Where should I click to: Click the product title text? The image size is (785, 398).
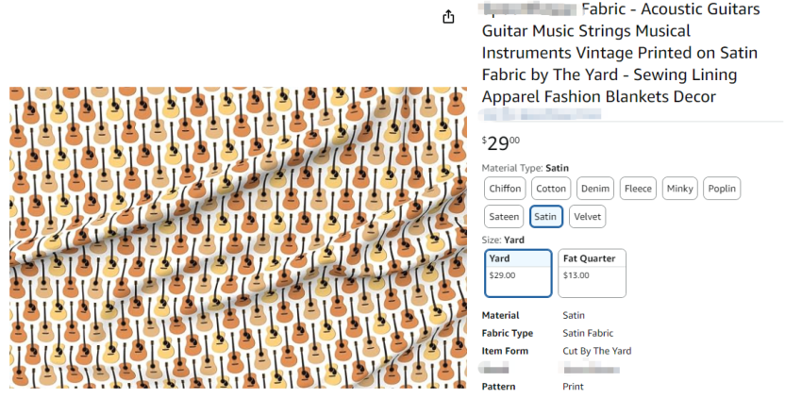pyautogui.click(x=621, y=53)
